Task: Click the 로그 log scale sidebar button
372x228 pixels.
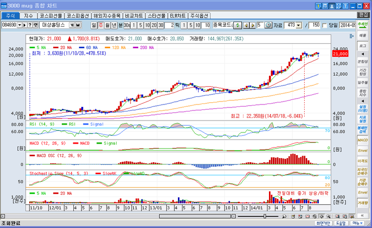Action: [363, 46]
